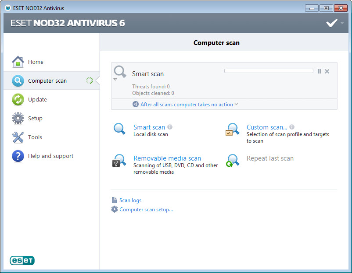This screenshot has width=352, height=273.
Task: Click the Computer scan setup gear icon
Action: 115,209
